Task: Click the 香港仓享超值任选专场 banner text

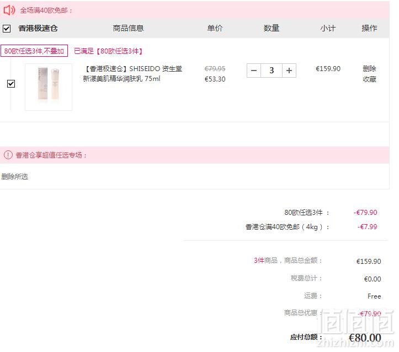Action: click(51, 155)
